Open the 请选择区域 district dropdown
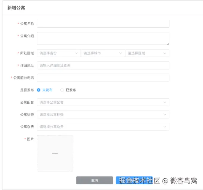Image resolution: width=203 pixels, height=190 pixels. (x=147, y=53)
